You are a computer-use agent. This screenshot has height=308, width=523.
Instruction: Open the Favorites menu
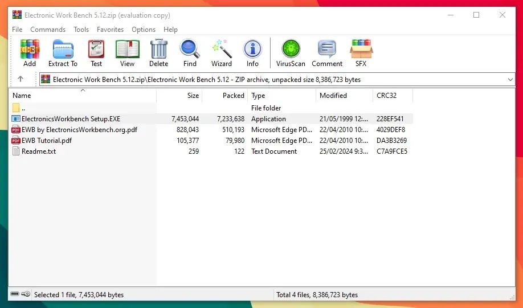(x=110, y=30)
